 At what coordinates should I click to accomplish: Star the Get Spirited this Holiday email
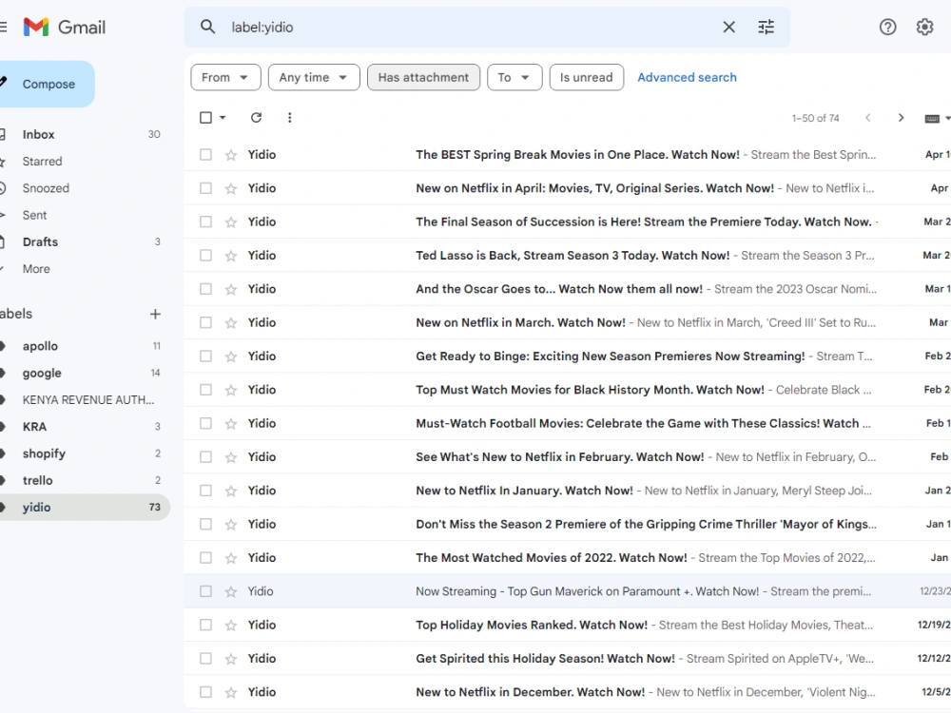(x=231, y=659)
